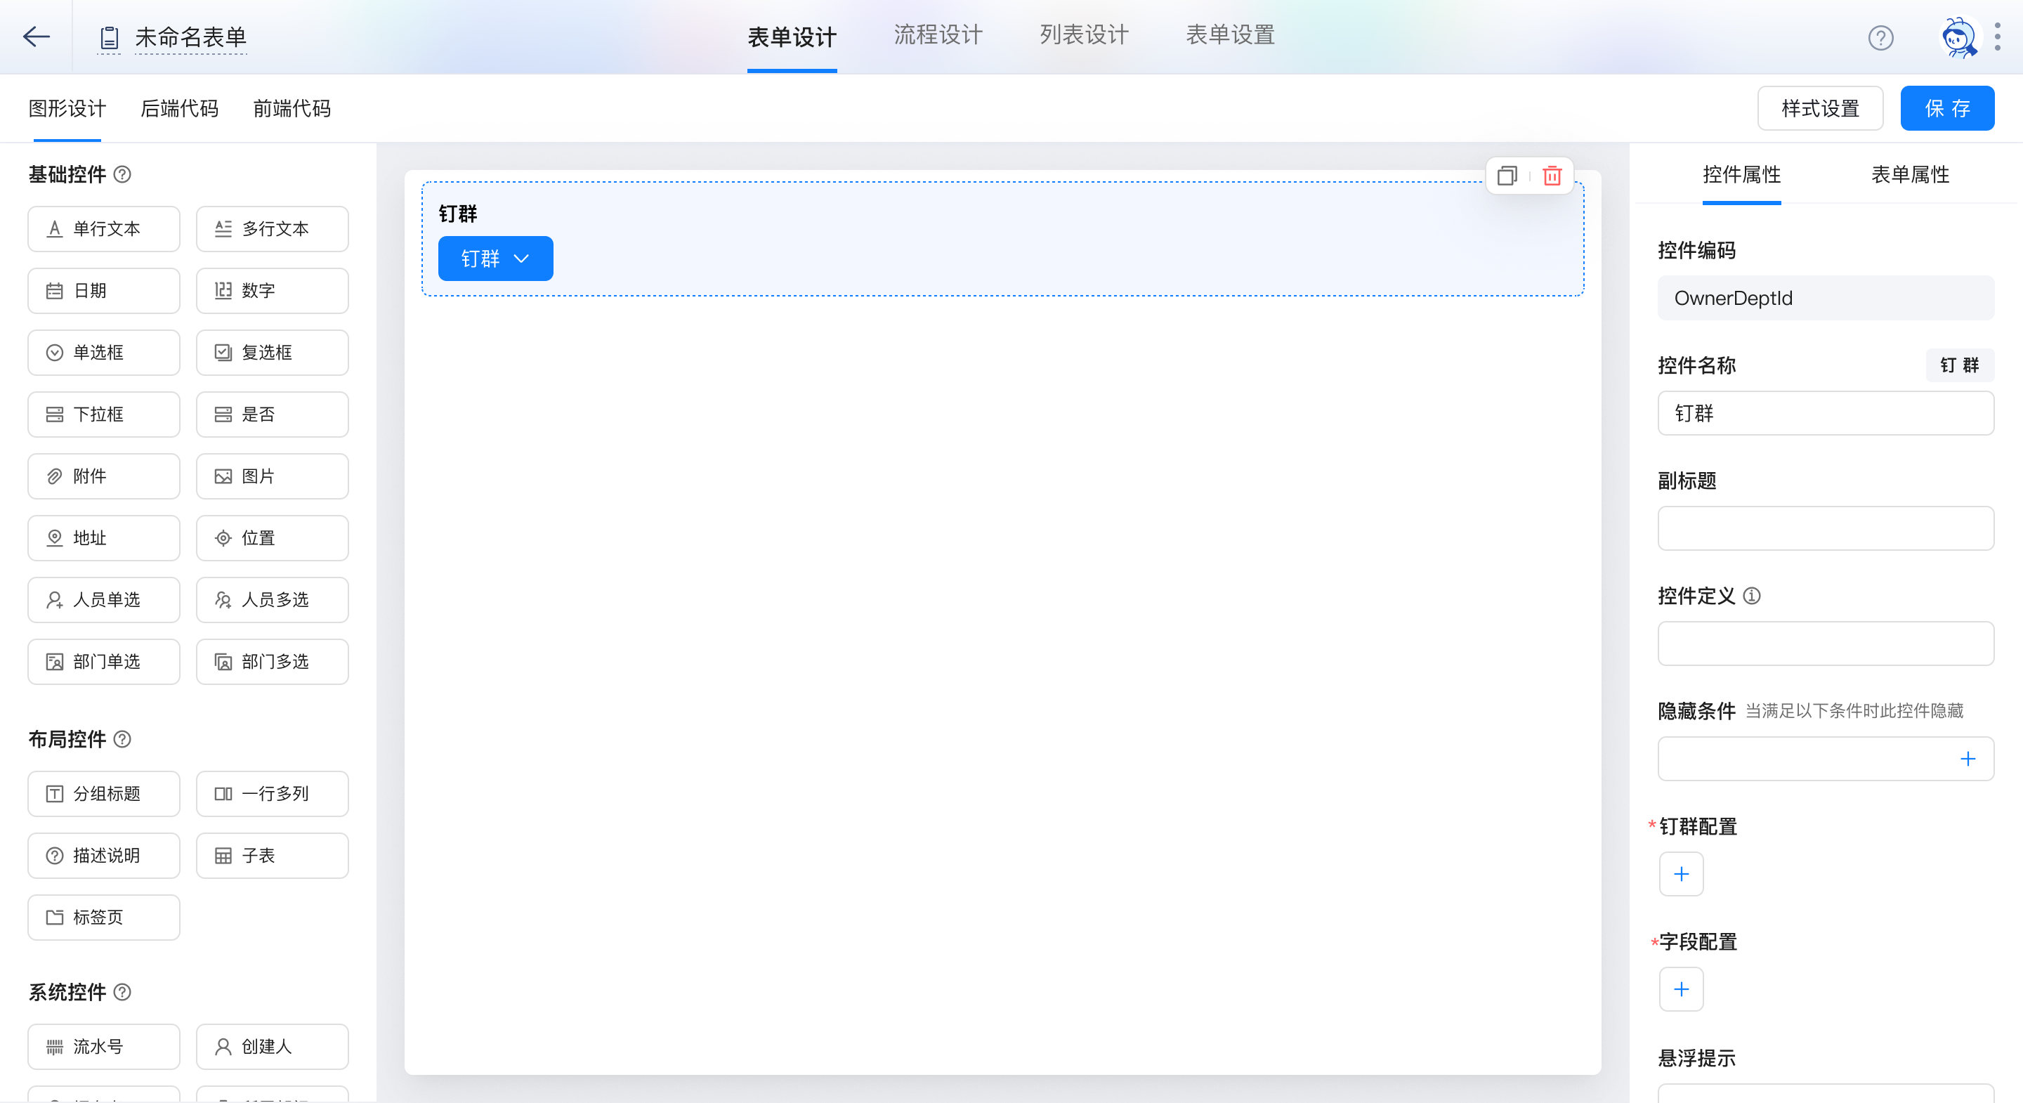
Task: Add the 单行文本 control
Action: [x=104, y=228]
